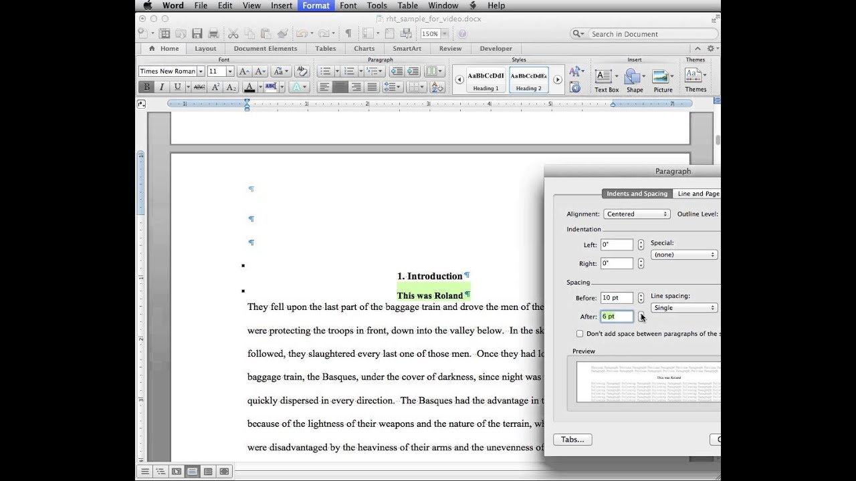Screen dimensions: 856x481
Task: Click the Clear Formatting icon
Action: [302, 71]
